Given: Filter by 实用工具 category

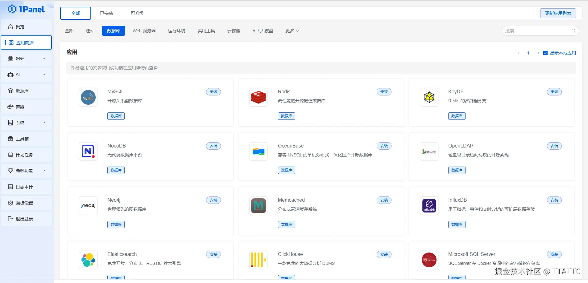Looking at the screenshot, I should [206, 31].
